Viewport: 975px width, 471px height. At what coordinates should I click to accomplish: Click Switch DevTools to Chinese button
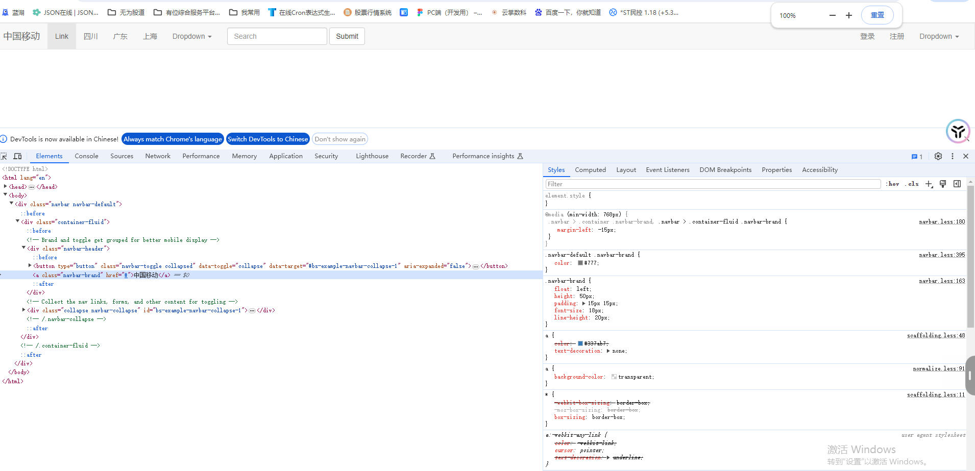click(x=268, y=139)
